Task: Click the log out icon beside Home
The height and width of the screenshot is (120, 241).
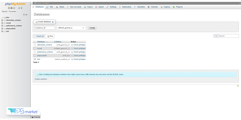Action: click(11, 8)
